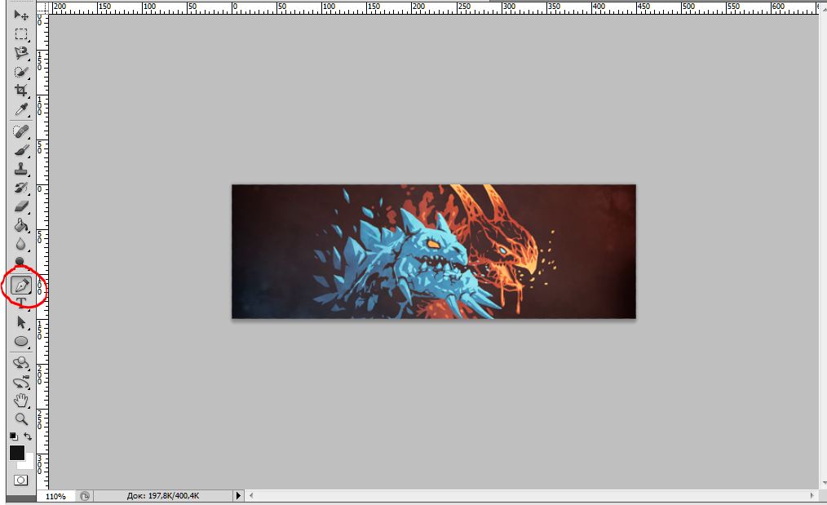Select the Paint Bucket tool
Screen dimensions: 827x505
click(x=21, y=225)
